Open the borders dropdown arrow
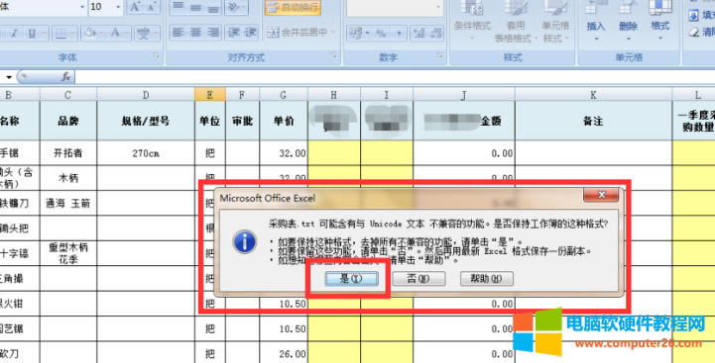Image resolution: width=715 pixels, height=363 pixels. click(x=73, y=33)
